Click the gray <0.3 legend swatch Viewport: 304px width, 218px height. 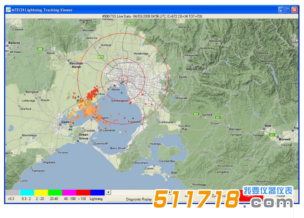[x=13, y=192]
